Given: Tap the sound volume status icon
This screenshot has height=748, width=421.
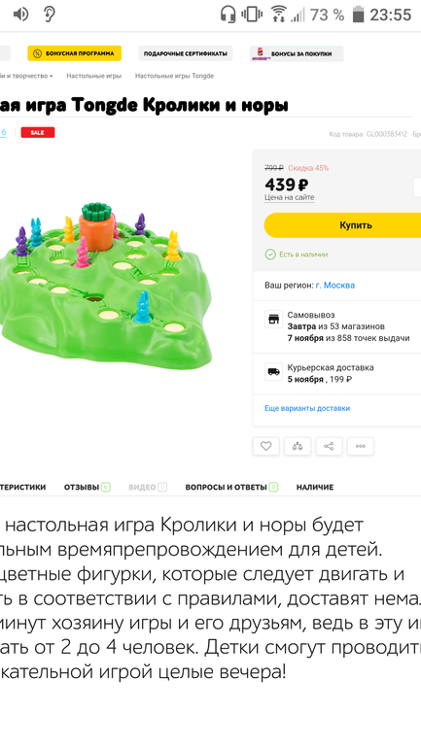Looking at the screenshot, I should coord(20,15).
